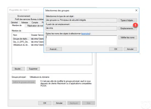Switch to the Environnement tab
Screen dimensions: 151x109
[x=24, y=16]
